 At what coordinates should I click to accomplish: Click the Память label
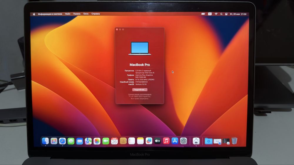tap(131, 80)
